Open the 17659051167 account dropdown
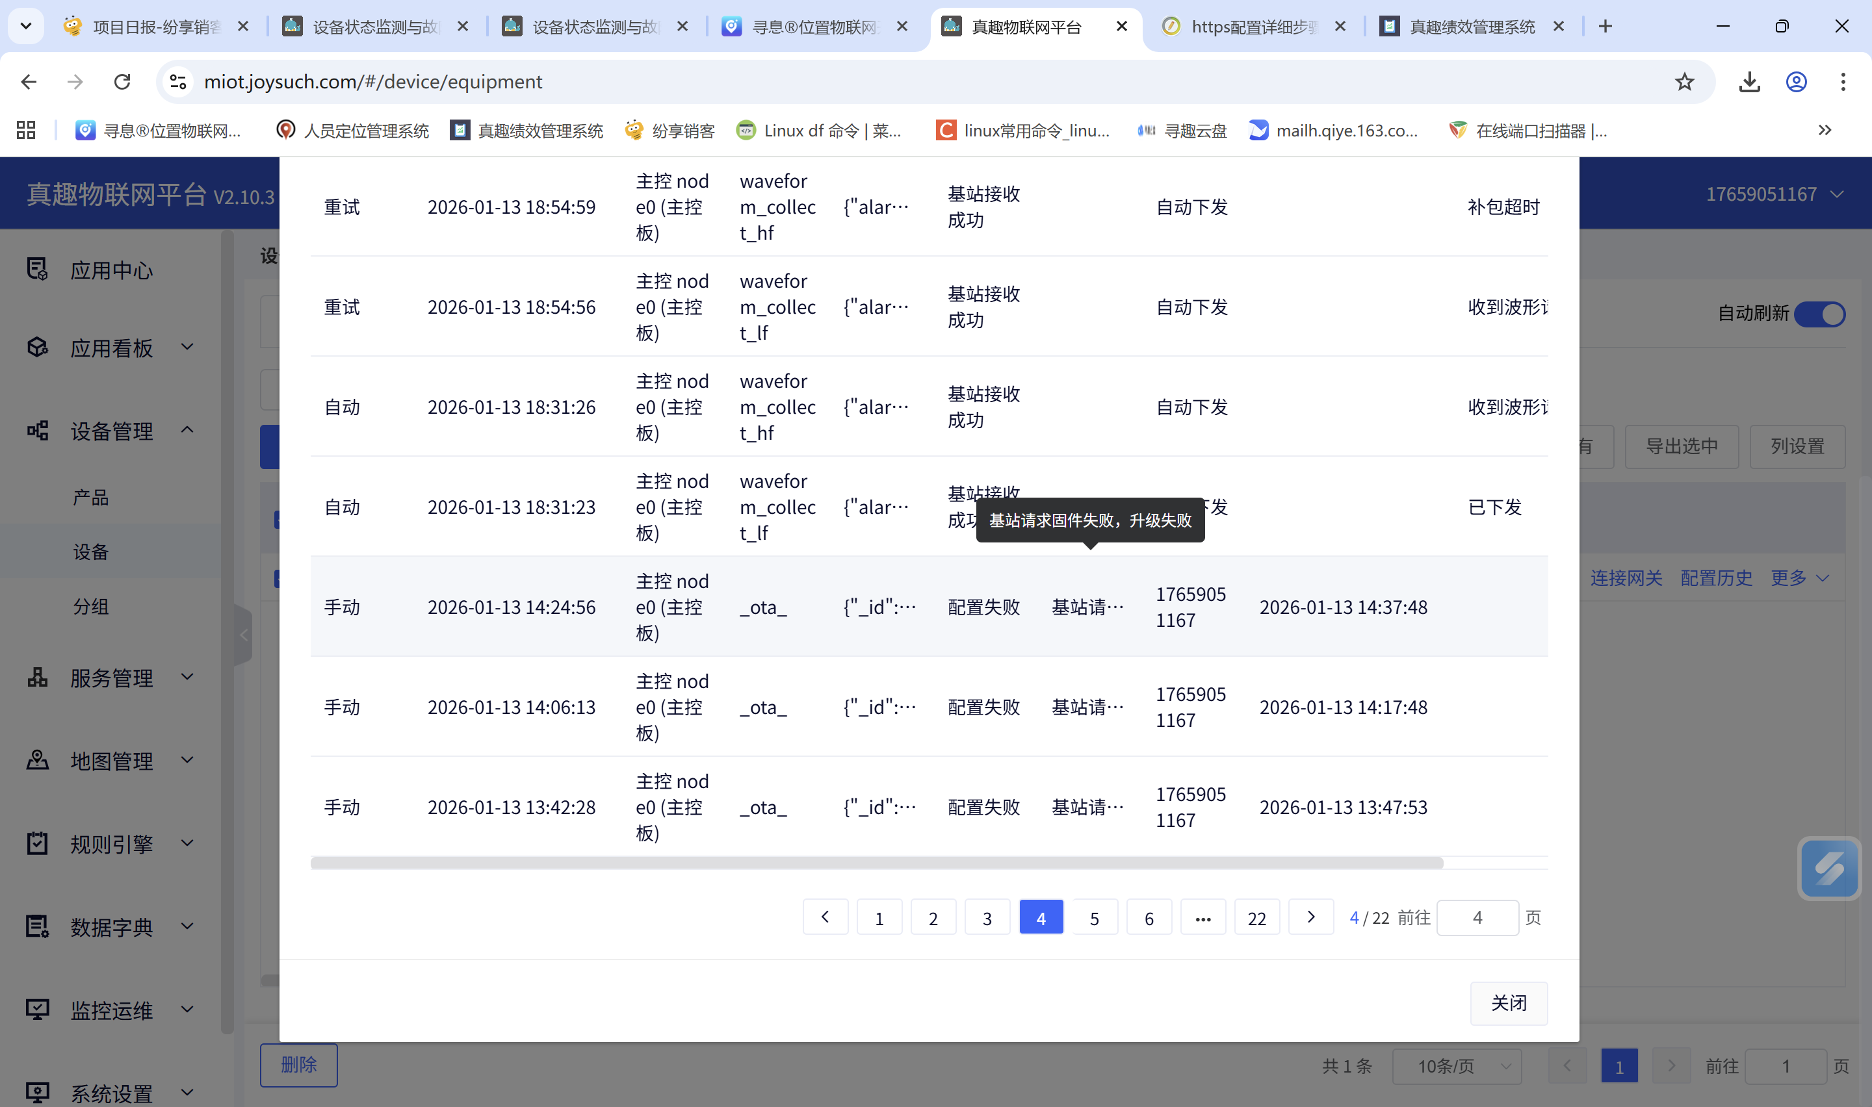Image resolution: width=1872 pixels, height=1107 pixels. 1774,195
